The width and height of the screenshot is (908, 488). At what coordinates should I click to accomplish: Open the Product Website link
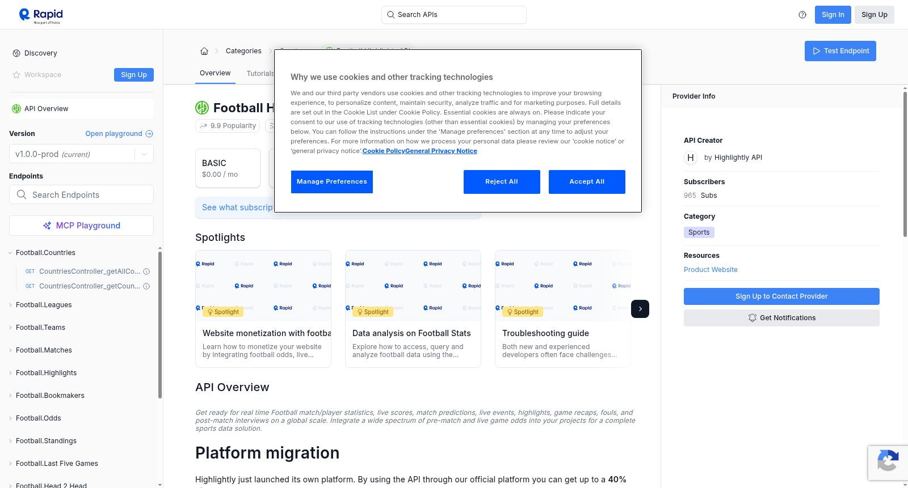(711, 270)
